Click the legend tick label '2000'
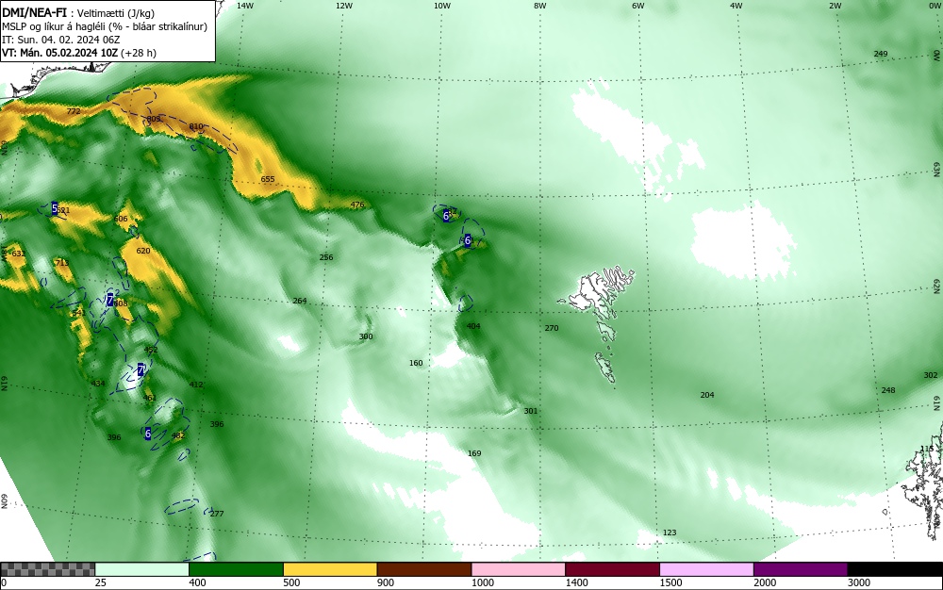This screenshot has height=590, width=943. pos(765,582)
